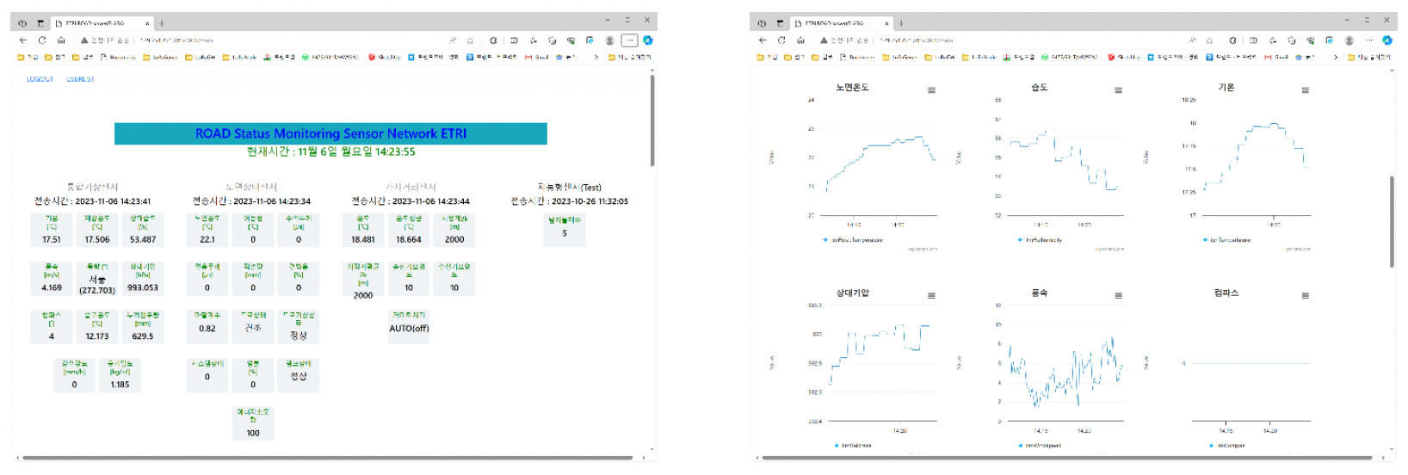Expand bookmarks overflow chevron in left browser
Screen dimensions: 1408x475
pyautogui.click(x=596, y=58)
